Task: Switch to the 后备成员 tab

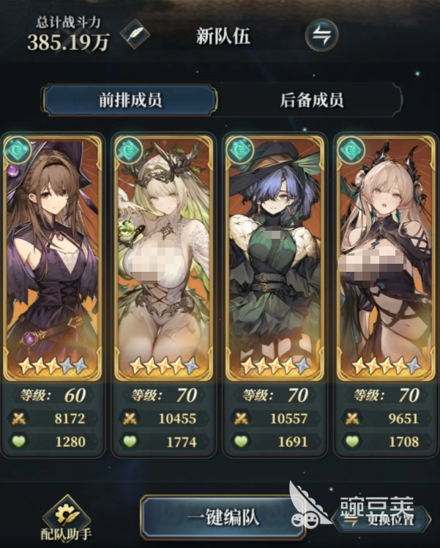Action: [311, 100]
